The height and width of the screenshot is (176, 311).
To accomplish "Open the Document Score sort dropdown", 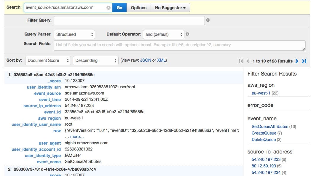I will tap(47, 60).
